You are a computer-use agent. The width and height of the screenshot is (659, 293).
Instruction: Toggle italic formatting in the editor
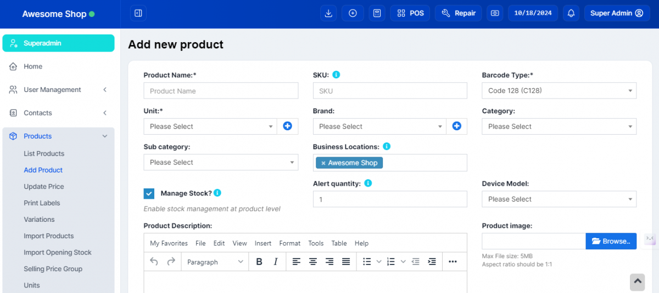(276, 262)
